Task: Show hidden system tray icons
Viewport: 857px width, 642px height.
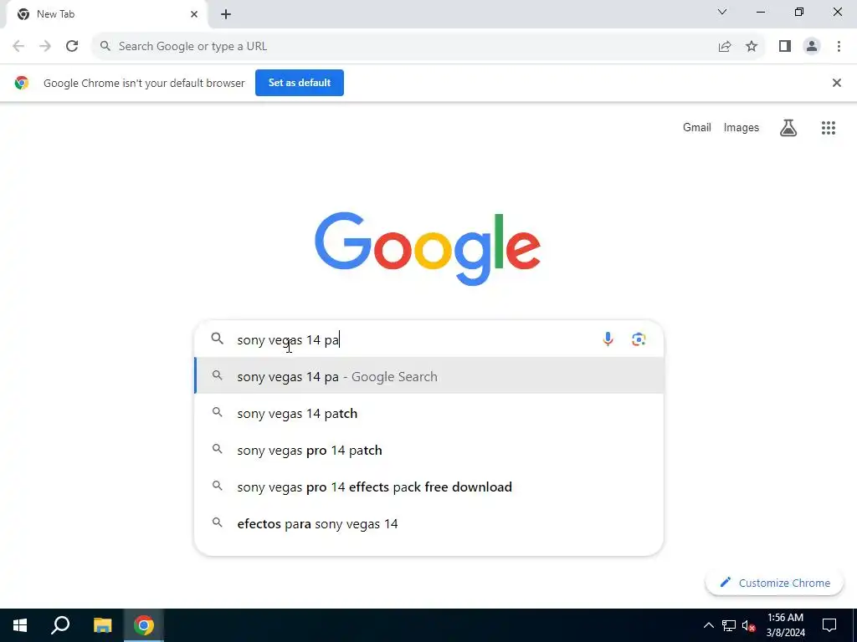Action: (x=708, y=625)
